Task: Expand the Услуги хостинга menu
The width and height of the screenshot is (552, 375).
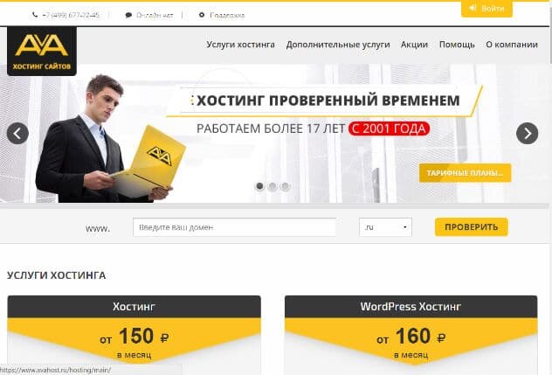Action: pyautogui.click(x=240, y=45)
